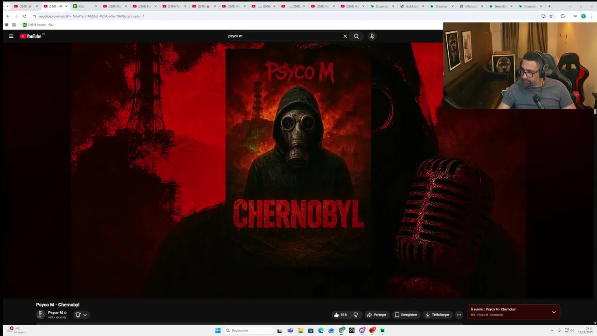The height and width of the screenshot is (336, 597).
Task: Show hidden system tray icons chevron
Action: pos(553,330)
